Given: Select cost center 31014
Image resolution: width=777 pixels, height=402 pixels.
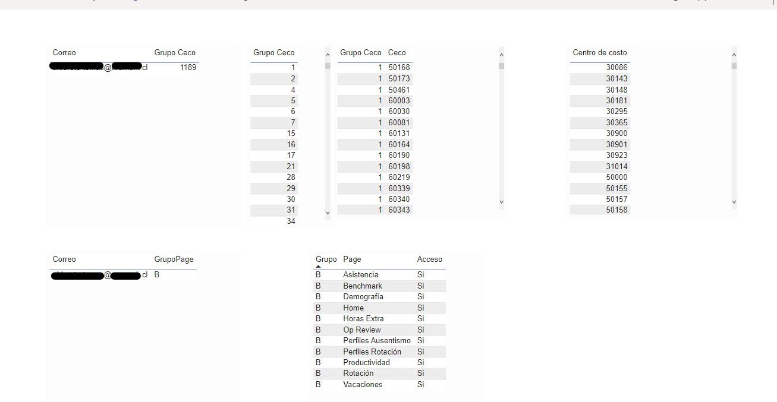Looking at the screenshot, I should point(617,166).
